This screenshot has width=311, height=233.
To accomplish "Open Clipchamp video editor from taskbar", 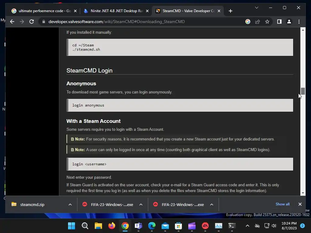I will tap(192, 226).
